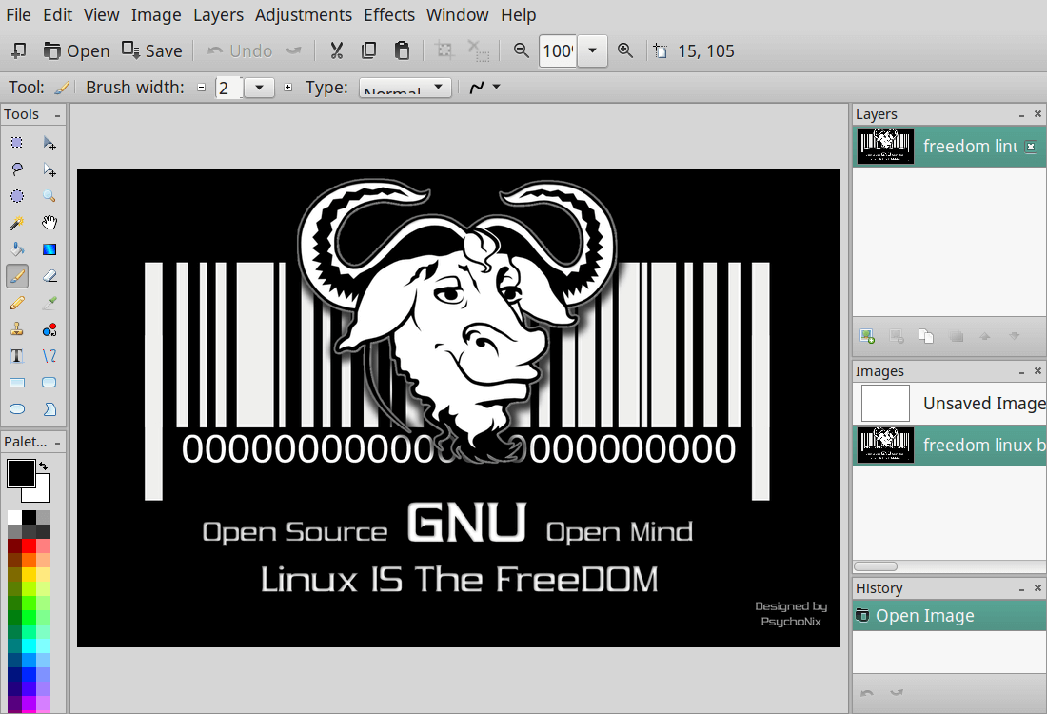
Task: Select the Magic Wand tool
Action: pos(16,224)
